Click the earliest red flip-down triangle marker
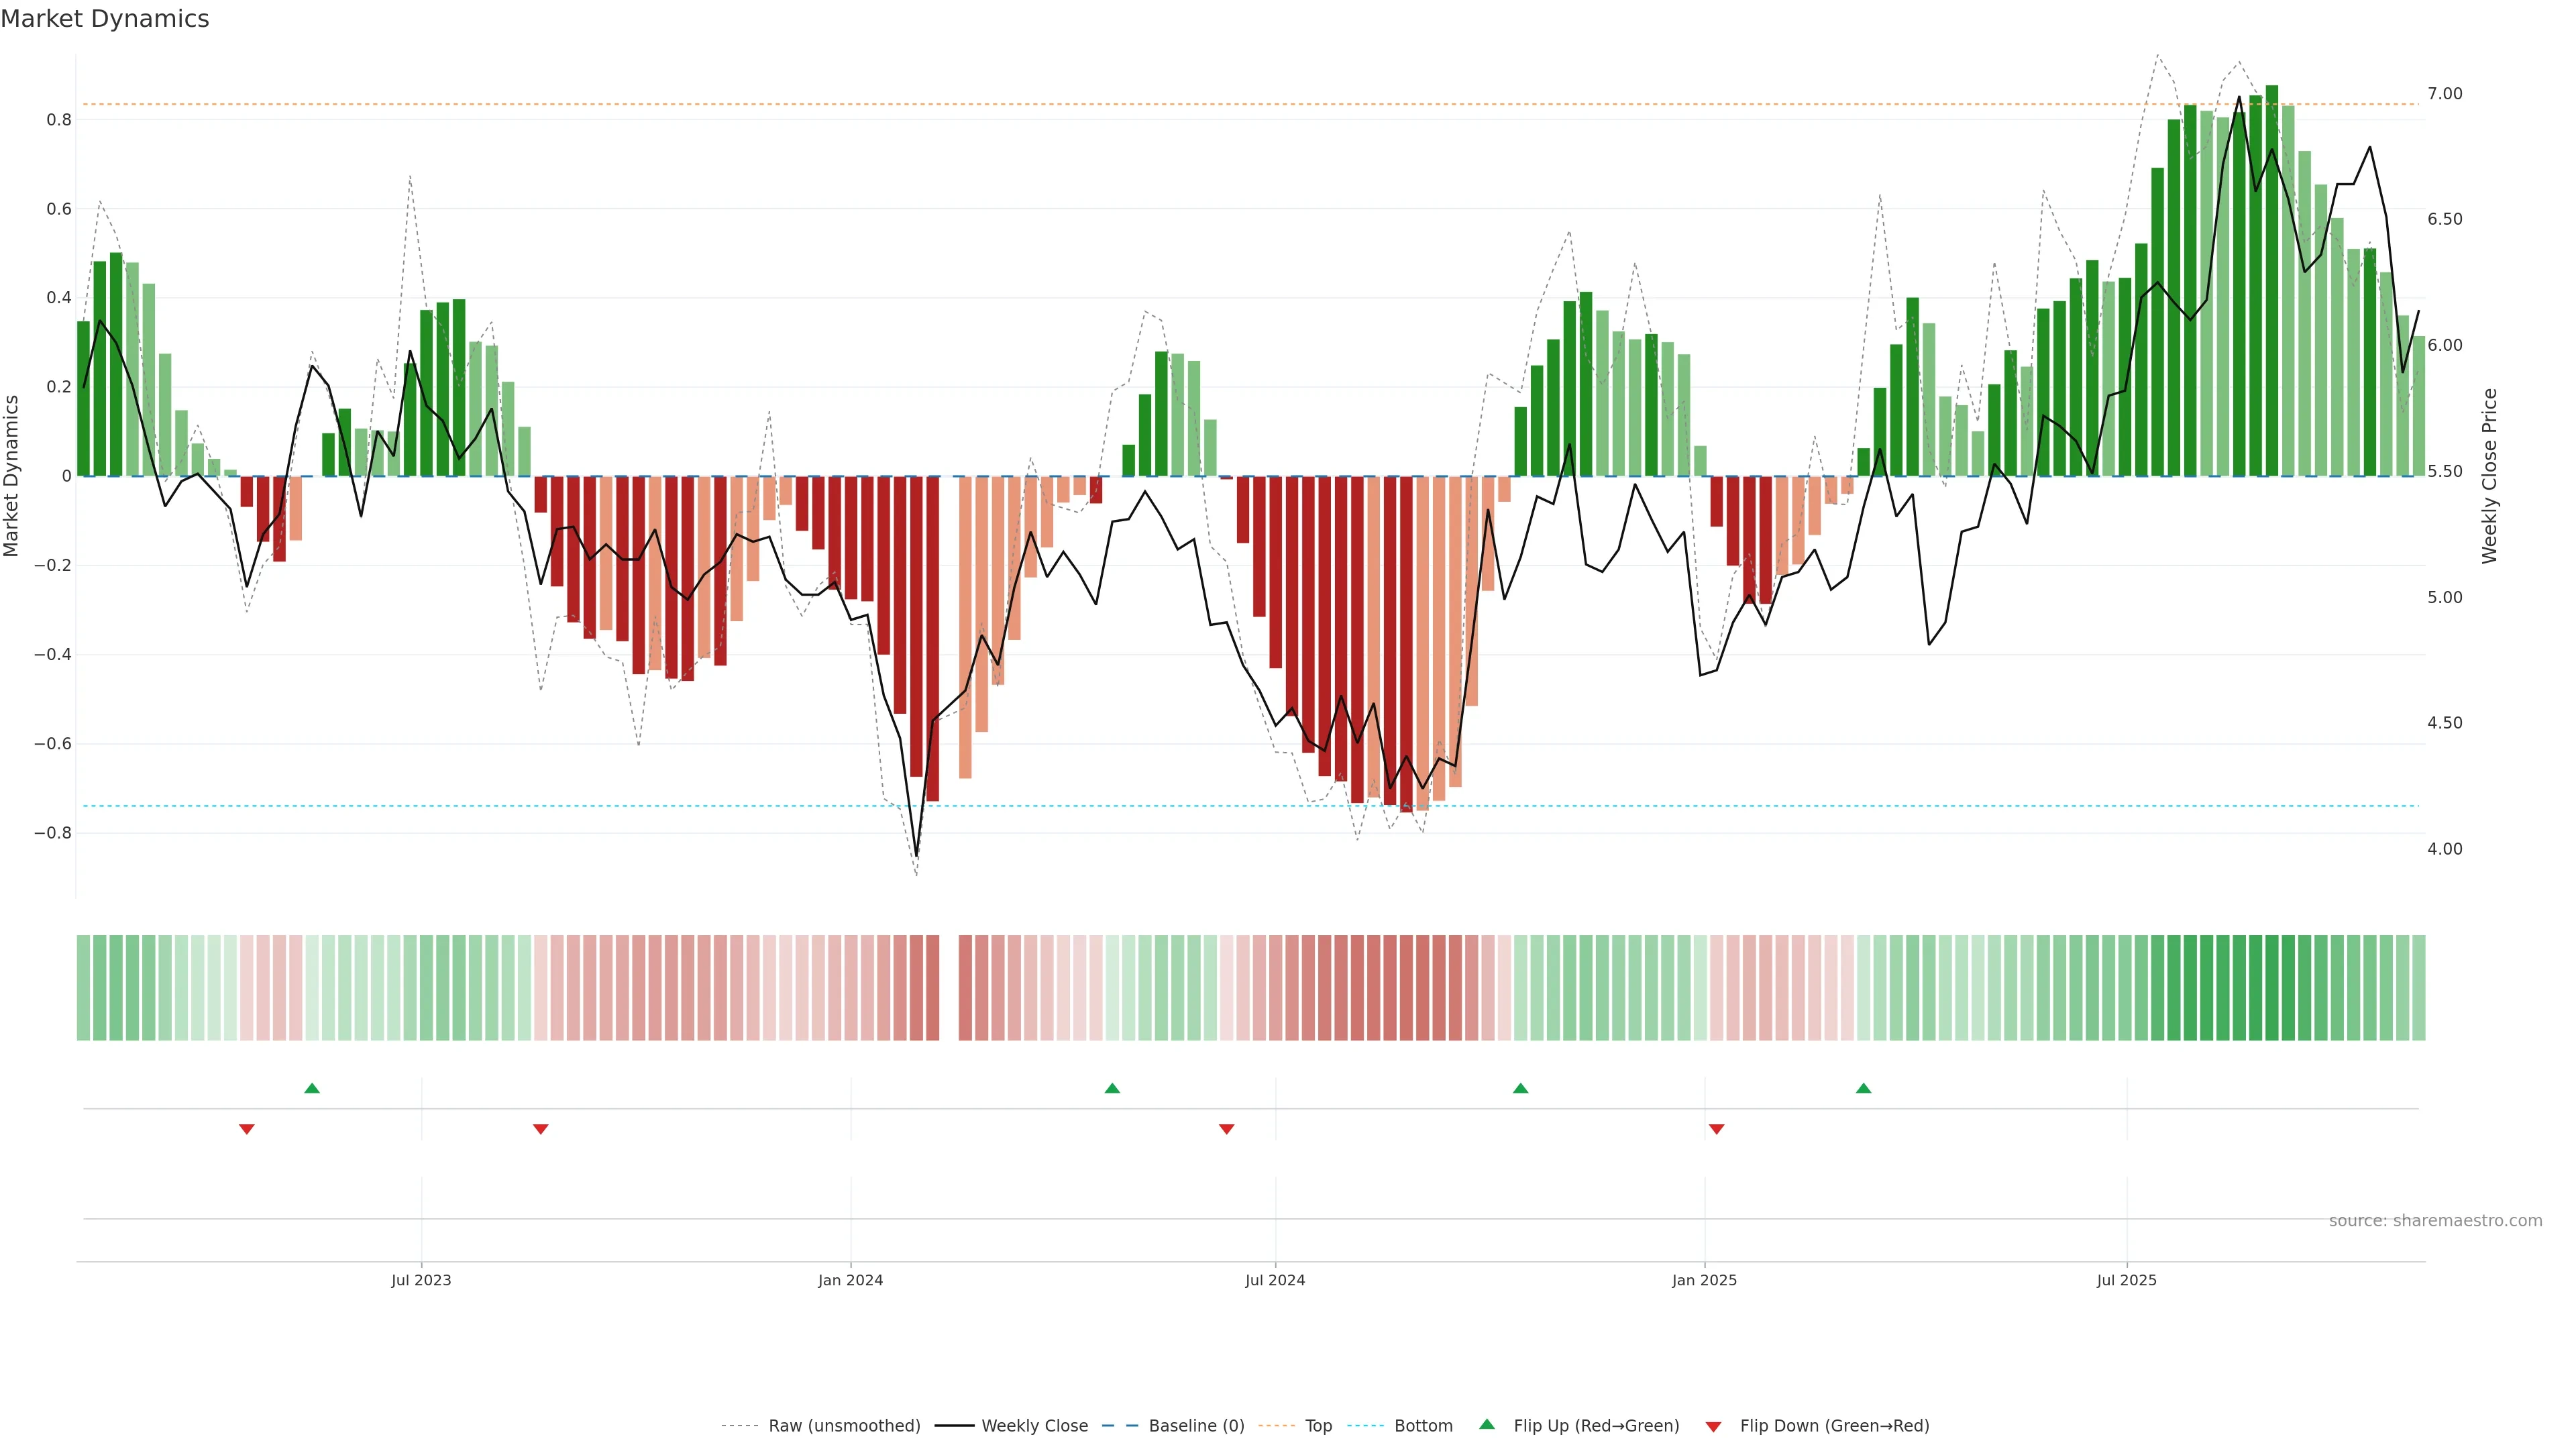 coord(247,1129)
